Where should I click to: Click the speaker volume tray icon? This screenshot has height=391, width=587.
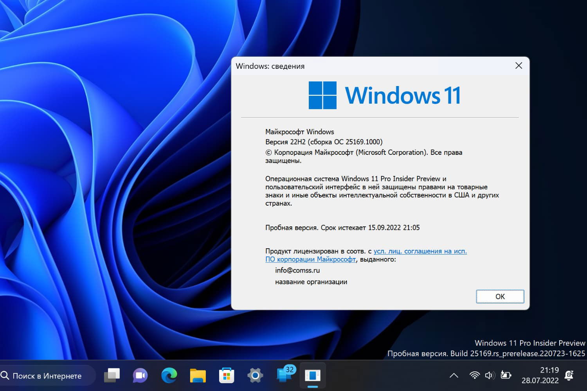(x=490, y=375)
